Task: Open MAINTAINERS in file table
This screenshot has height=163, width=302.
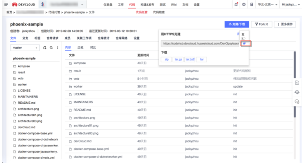Action: 83,102
